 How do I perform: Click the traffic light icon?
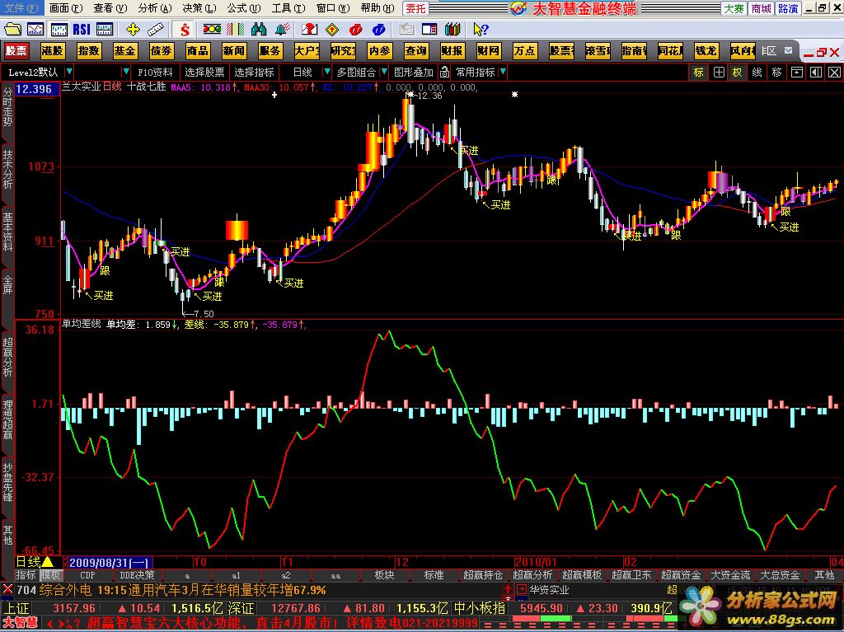point(212,29)
